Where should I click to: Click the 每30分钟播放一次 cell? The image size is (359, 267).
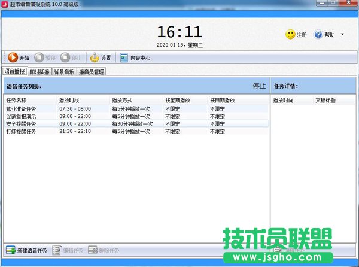(x=132, y=124)
